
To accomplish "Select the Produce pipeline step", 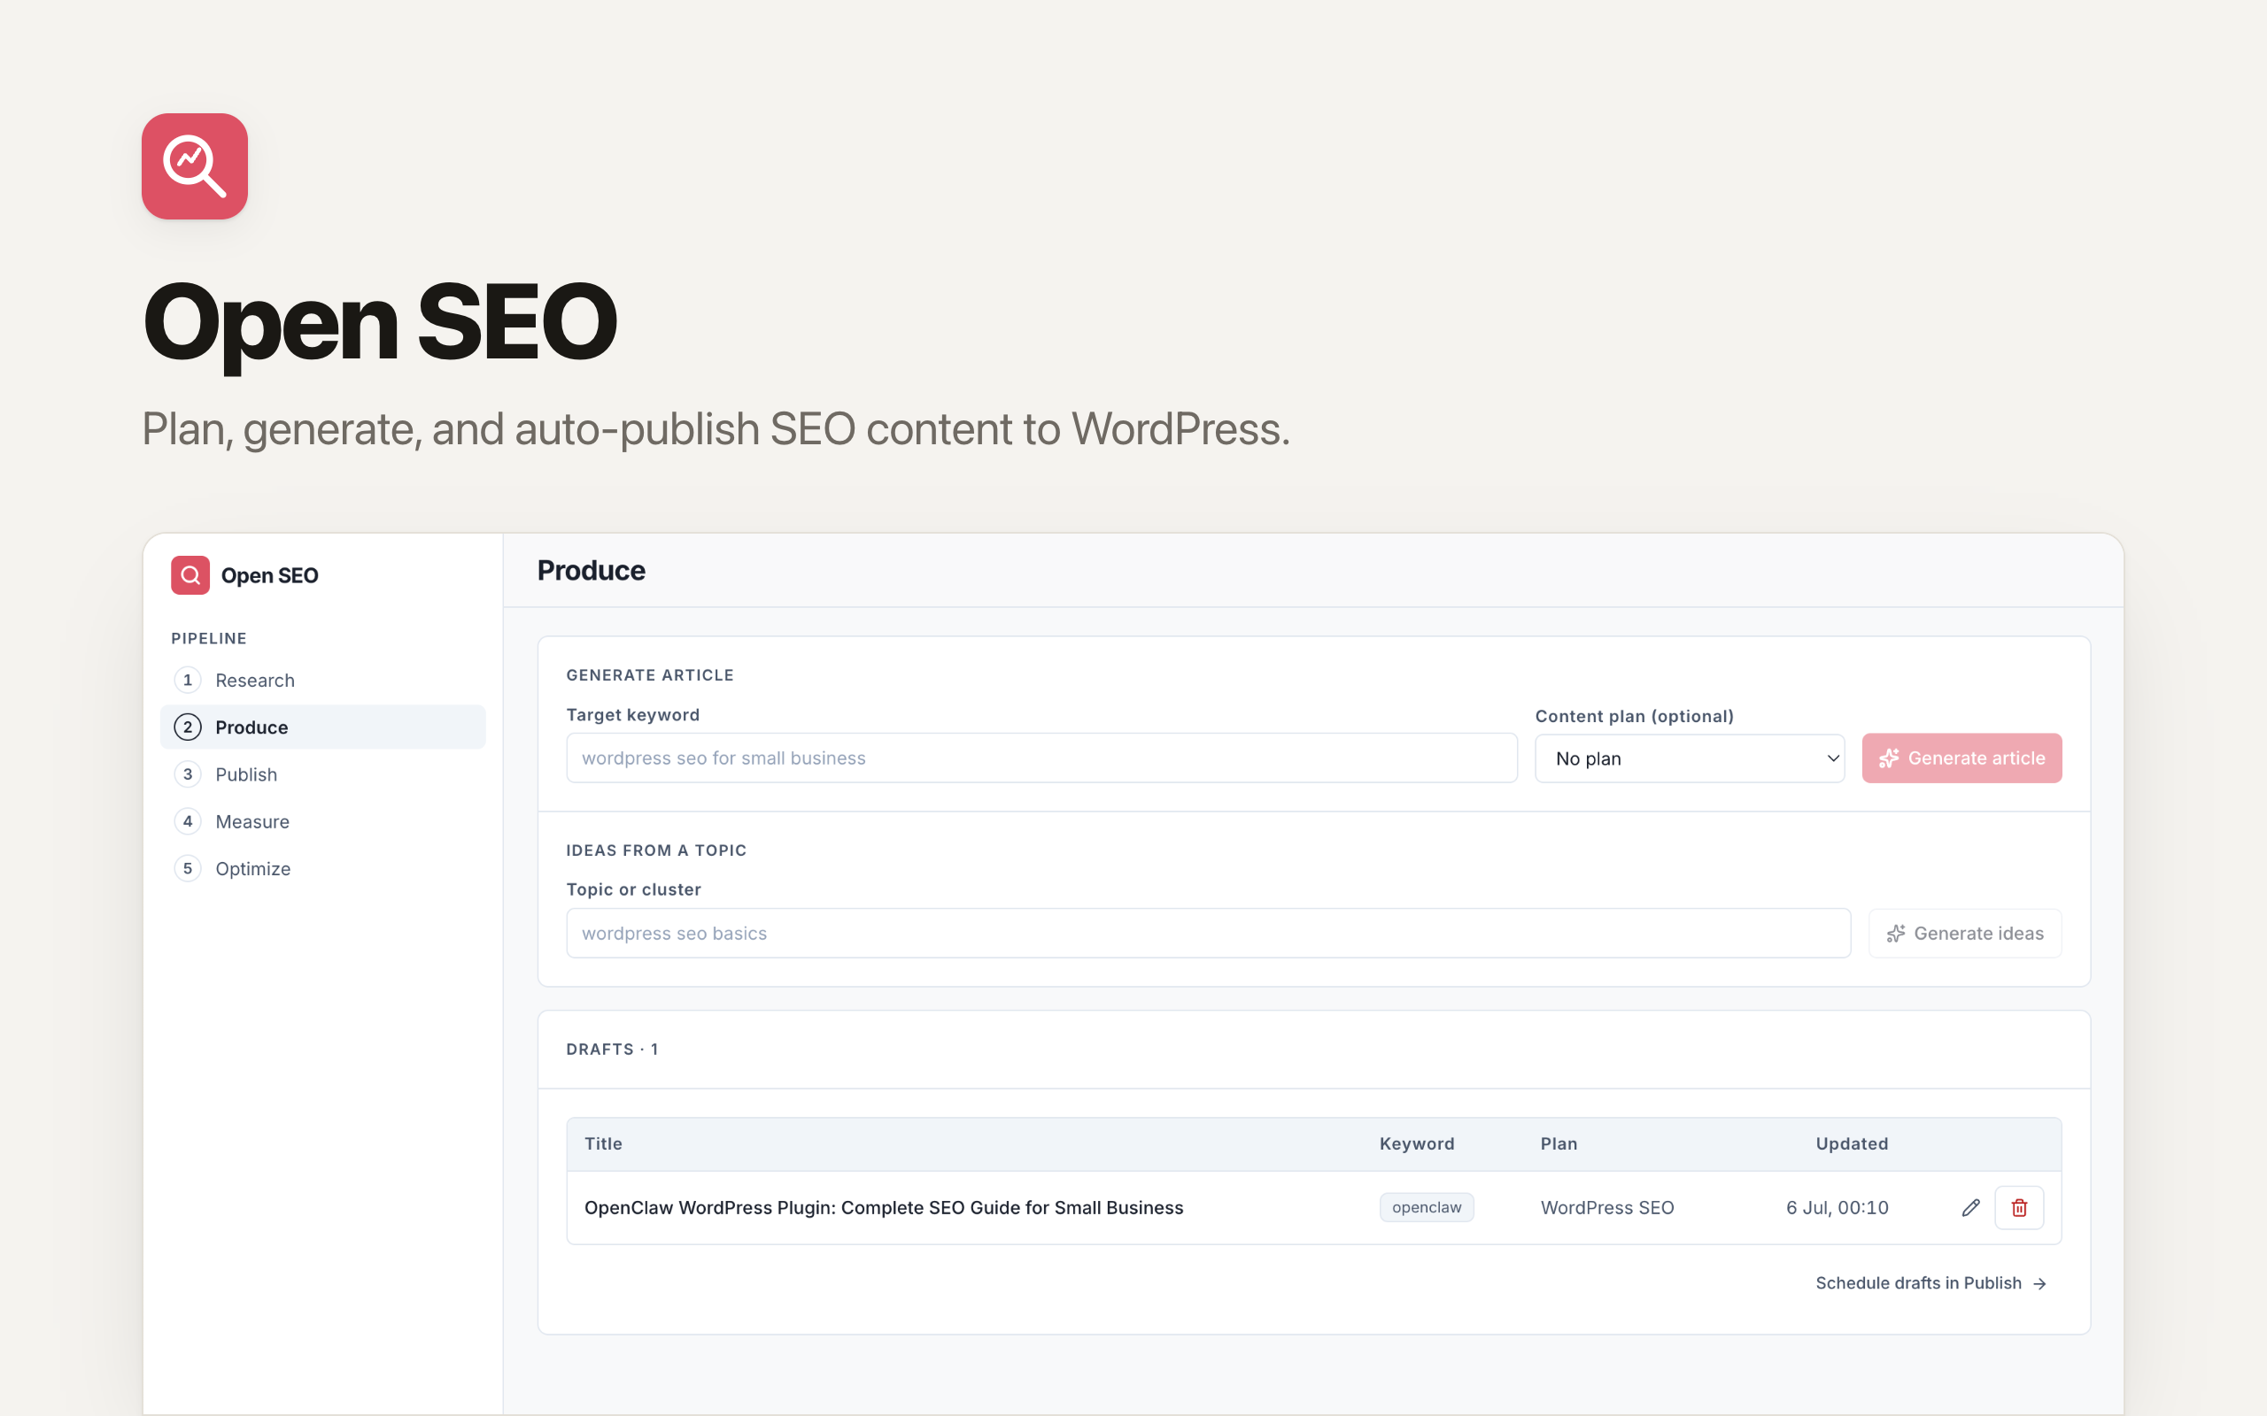I will pyautogui.click(x=323, y=727).
